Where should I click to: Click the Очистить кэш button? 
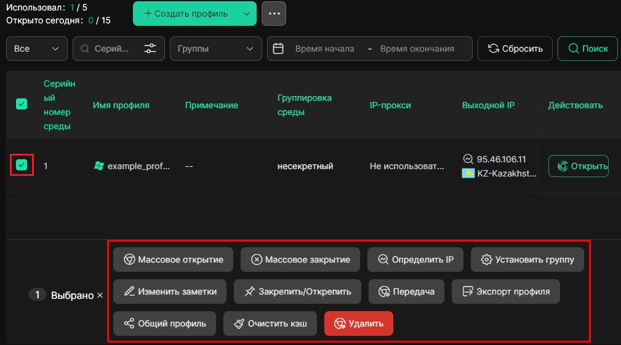coord(270,323)
